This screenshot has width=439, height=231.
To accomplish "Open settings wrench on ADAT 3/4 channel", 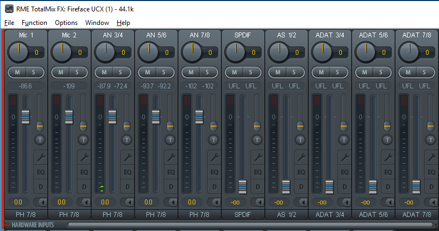I will pos(344,157).
